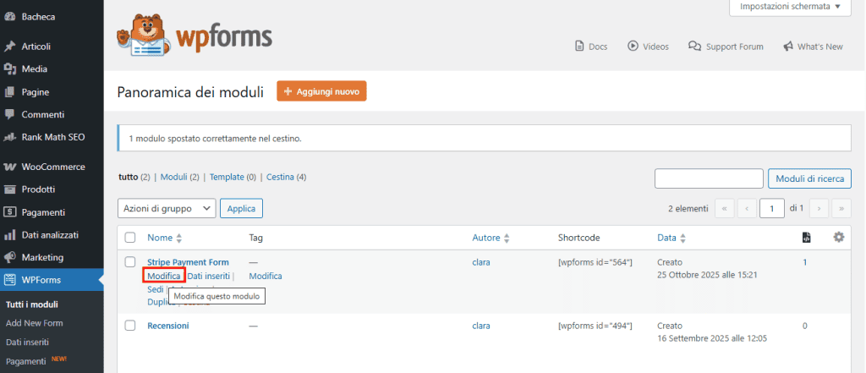Click the Aggiungi nuovo button
The width and height of the screenshot is (866, 373).
[x=321, y=91]
